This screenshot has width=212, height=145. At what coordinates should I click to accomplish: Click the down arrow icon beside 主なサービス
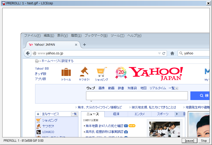[x=38, y=114]
